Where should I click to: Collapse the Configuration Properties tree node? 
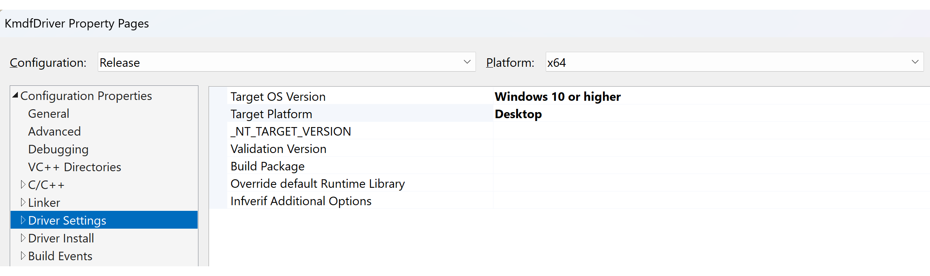click(15, 96)
